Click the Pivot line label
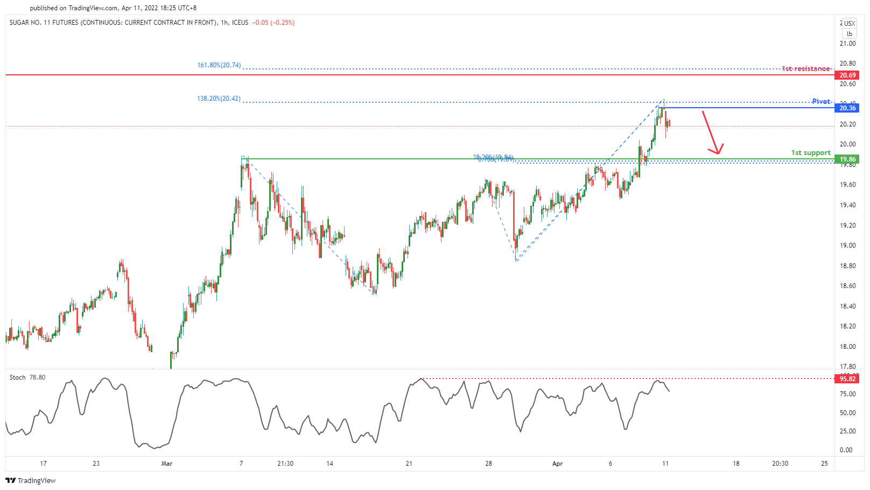Screen dimensions: 870x490 point(821,101)
